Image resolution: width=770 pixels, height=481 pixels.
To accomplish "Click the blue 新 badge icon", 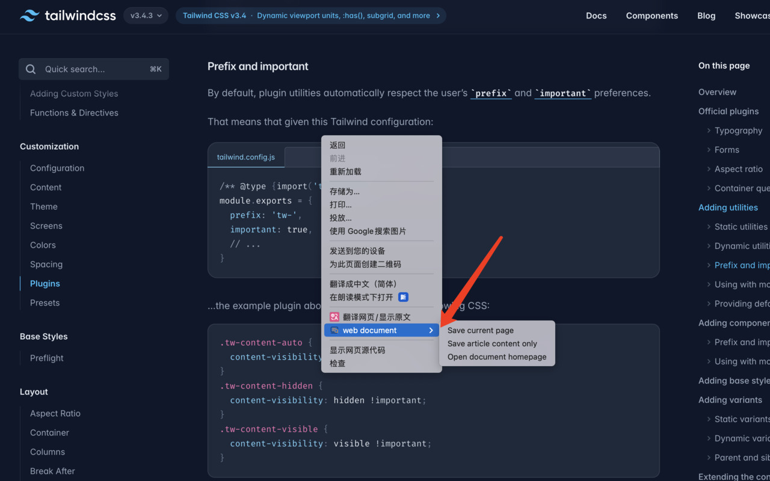I will (404, 297).
